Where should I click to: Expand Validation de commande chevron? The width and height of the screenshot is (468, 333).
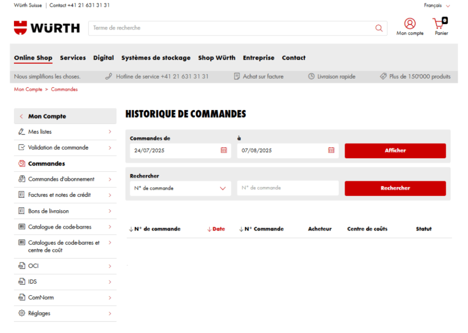[x=110, y=148]
